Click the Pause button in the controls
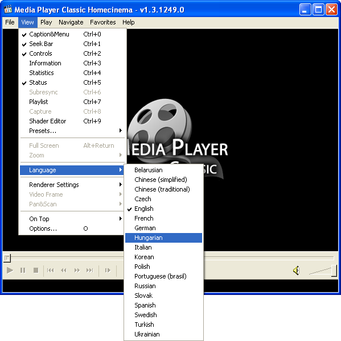This screenshot has width=341, height=341. [23, 271]
